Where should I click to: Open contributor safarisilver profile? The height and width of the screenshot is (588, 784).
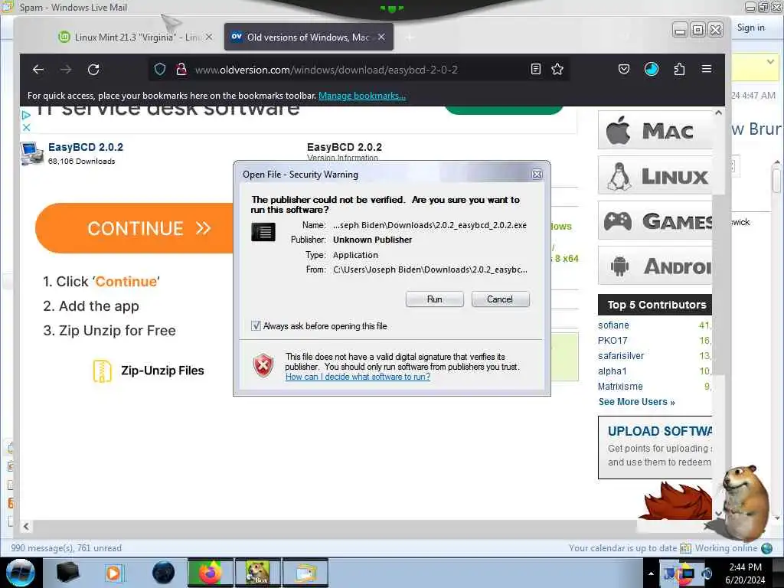[621, 356]
